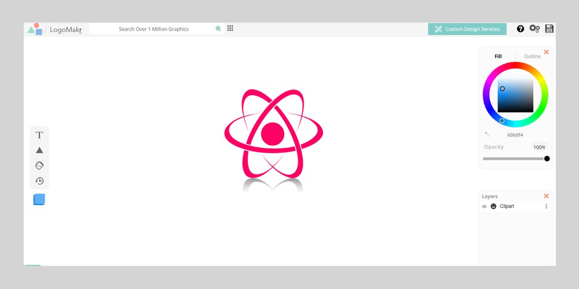Select the paint bucket fill tool
This screenshot has height=289, width=579.
click(x=39, y=165)
